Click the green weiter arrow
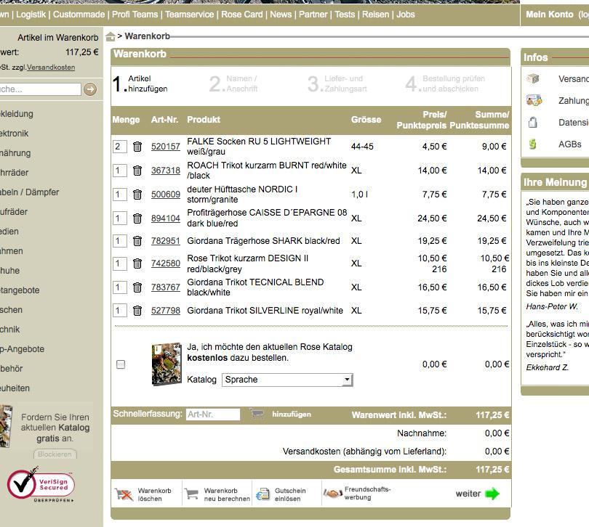The image size is (589, 527). click(492, 494)
